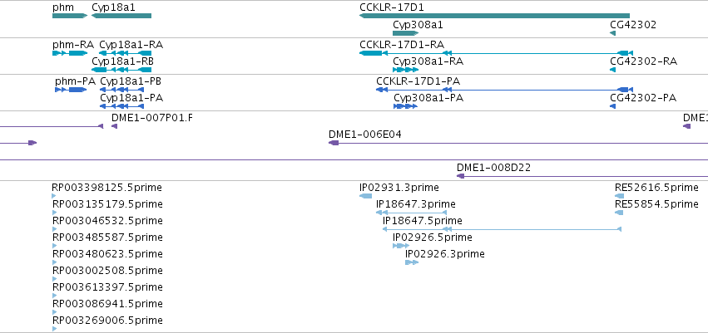Viewport: 708px width, 333px height.
Task: Select the RE52616.5prime EST block
Action: [620, 196]
